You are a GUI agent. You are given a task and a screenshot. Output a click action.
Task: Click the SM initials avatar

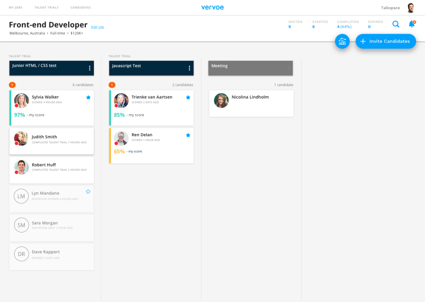point(21,225)
